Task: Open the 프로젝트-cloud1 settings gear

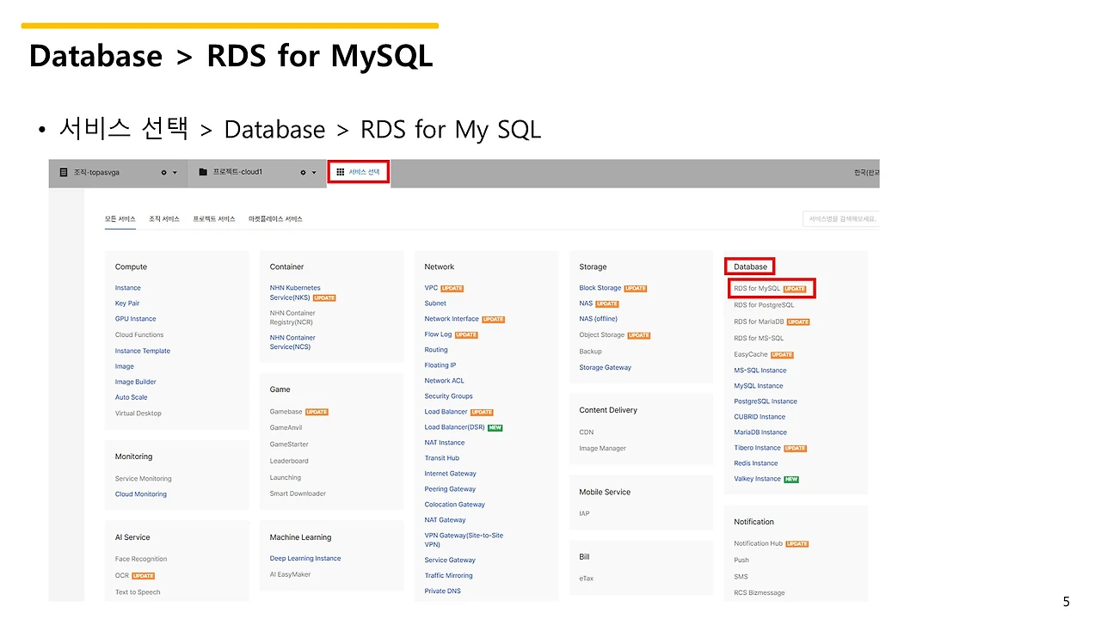Action: tap(303, 173)
